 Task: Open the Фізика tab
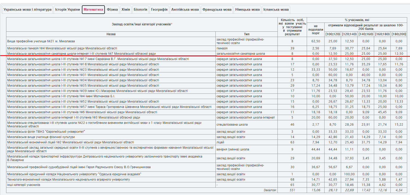pyautogui.click(x=112, y=10)
